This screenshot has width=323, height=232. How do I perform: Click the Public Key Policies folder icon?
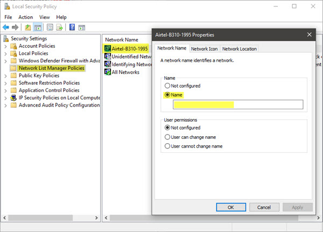(13, 75)
